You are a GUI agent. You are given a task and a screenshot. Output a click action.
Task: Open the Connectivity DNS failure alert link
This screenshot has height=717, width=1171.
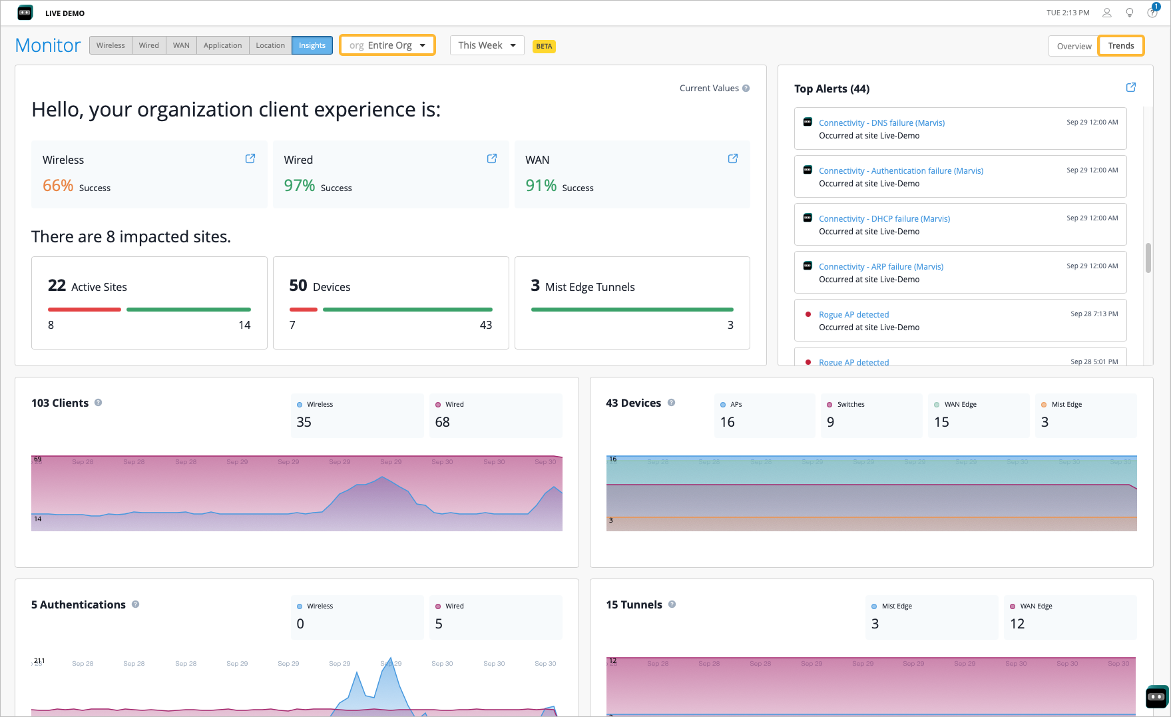click(x=881, y=122)
